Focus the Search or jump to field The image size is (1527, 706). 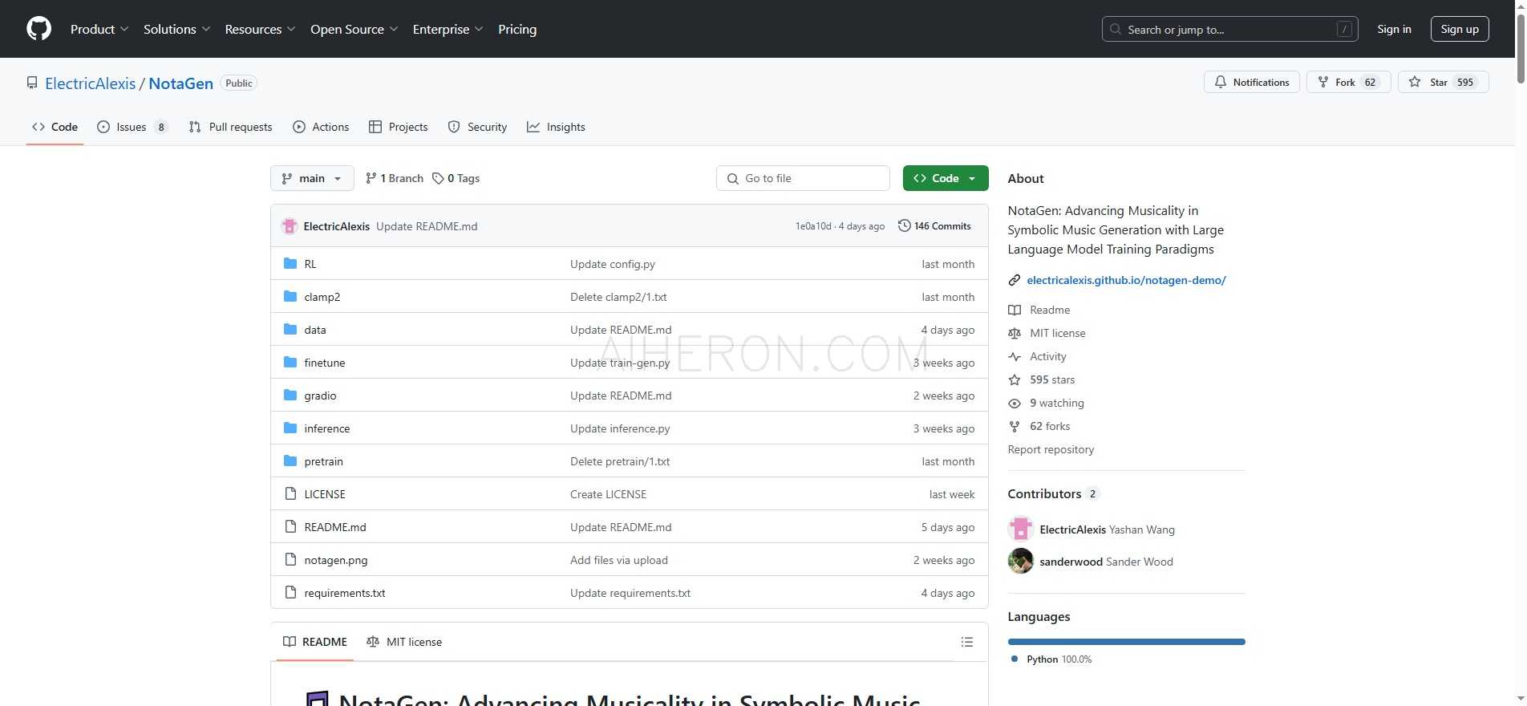point(1229,29)
